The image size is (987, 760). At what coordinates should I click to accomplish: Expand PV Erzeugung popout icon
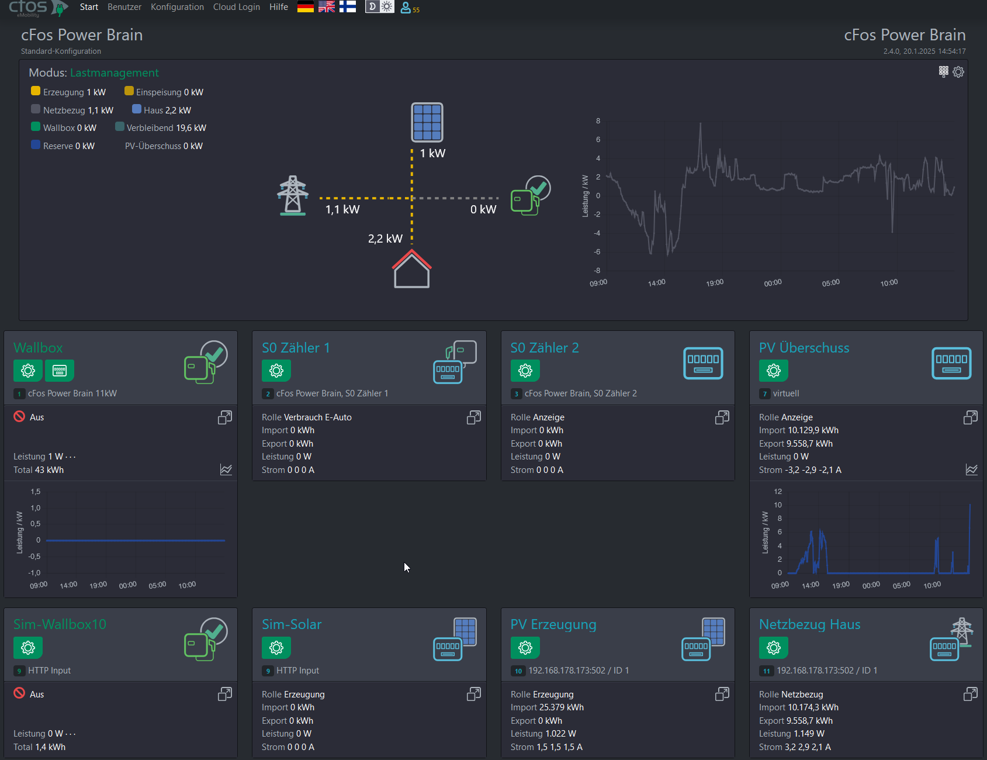722,694
